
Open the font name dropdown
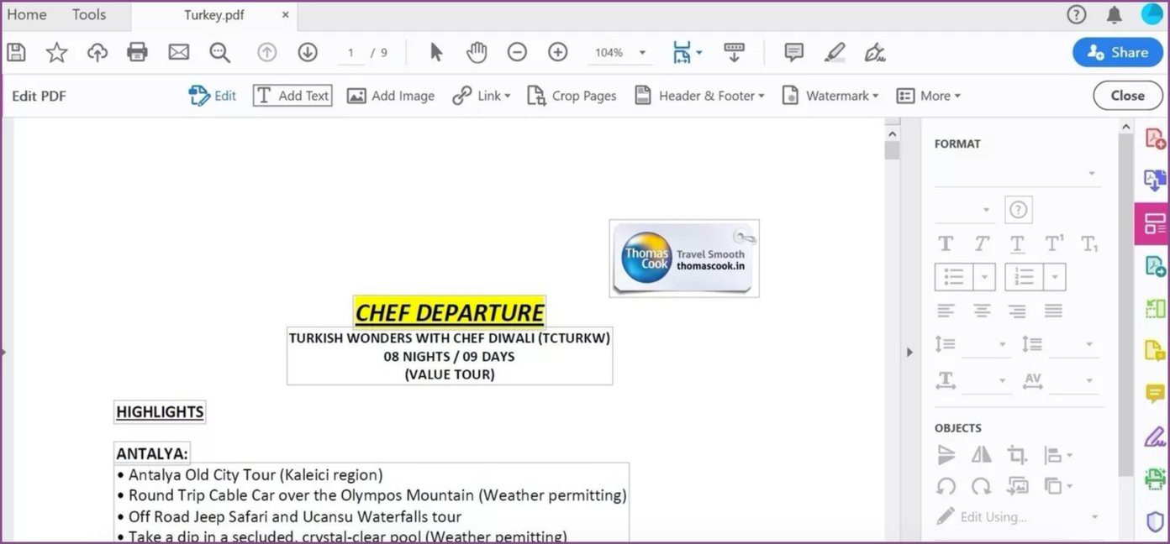[x=1018, y=174]
